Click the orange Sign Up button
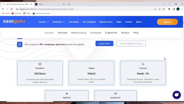 [167, 22]
